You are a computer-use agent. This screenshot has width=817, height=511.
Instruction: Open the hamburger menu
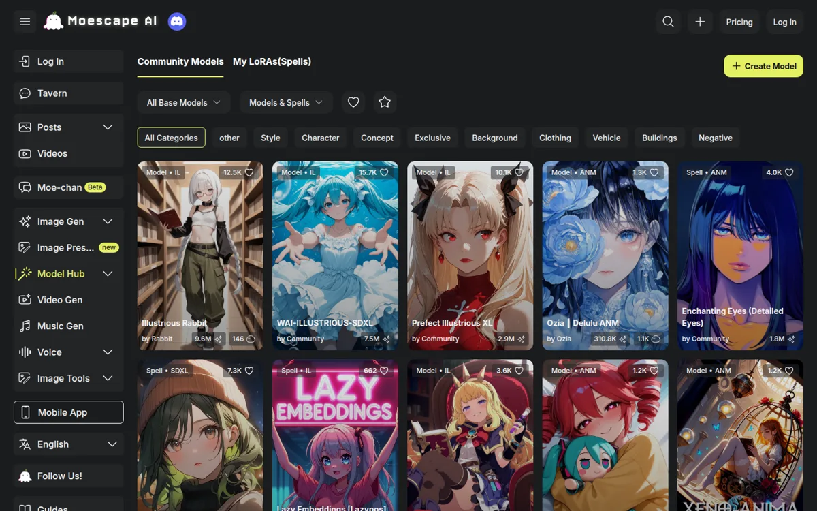[25, 22]
